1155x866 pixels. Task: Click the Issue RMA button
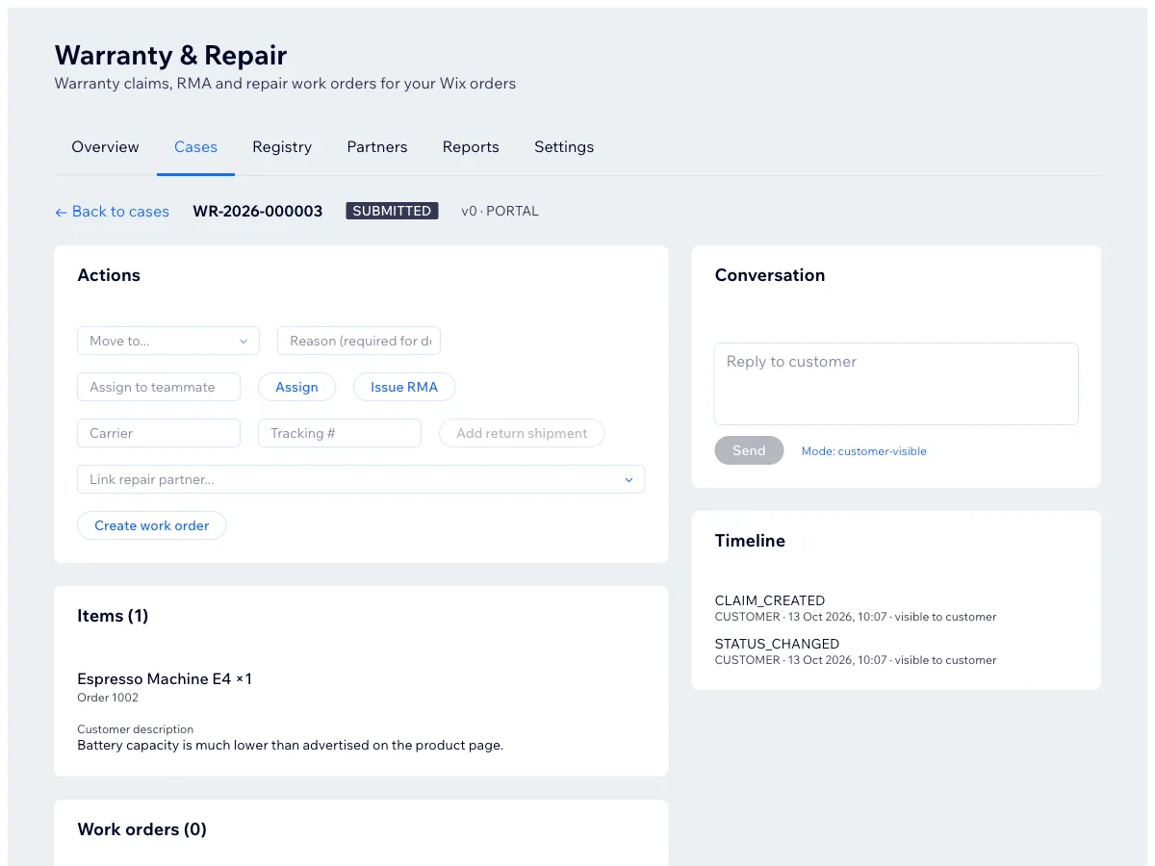click(x=404, y=387)
